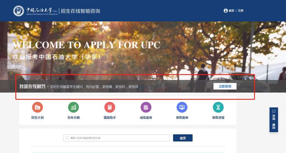Click the 招生计划 text label

pyautogui.click(x=37, y=118)
